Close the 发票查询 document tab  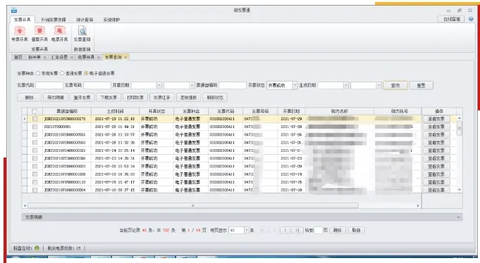[125, 57]
